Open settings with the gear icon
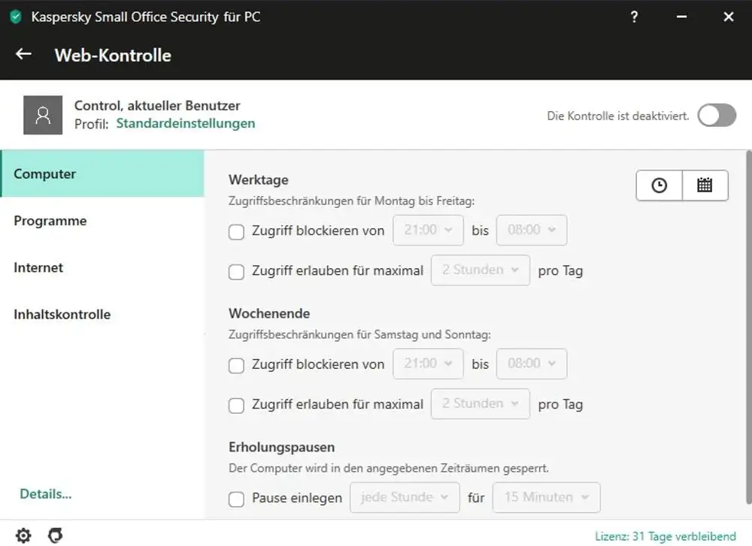 (x=23, y=535)
